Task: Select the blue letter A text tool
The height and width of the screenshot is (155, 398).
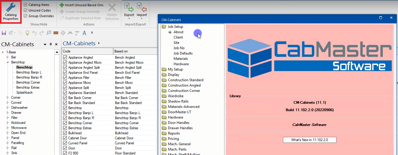Action: pos(84,33)
